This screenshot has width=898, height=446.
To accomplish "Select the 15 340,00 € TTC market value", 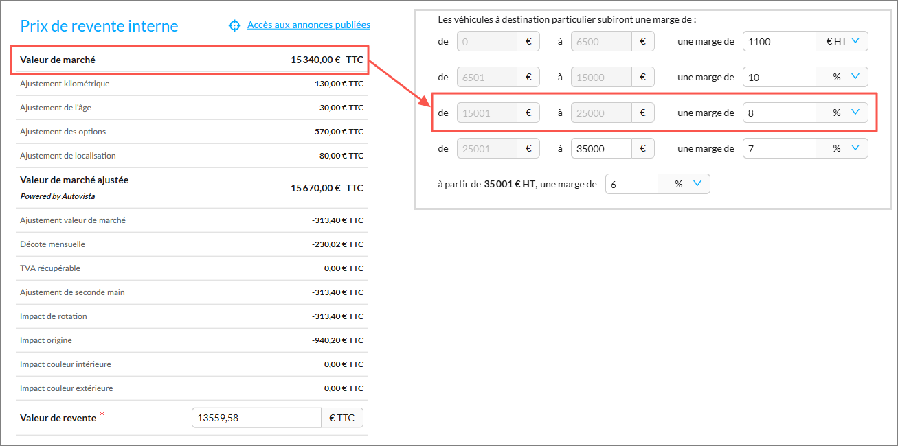I will 327,60.
